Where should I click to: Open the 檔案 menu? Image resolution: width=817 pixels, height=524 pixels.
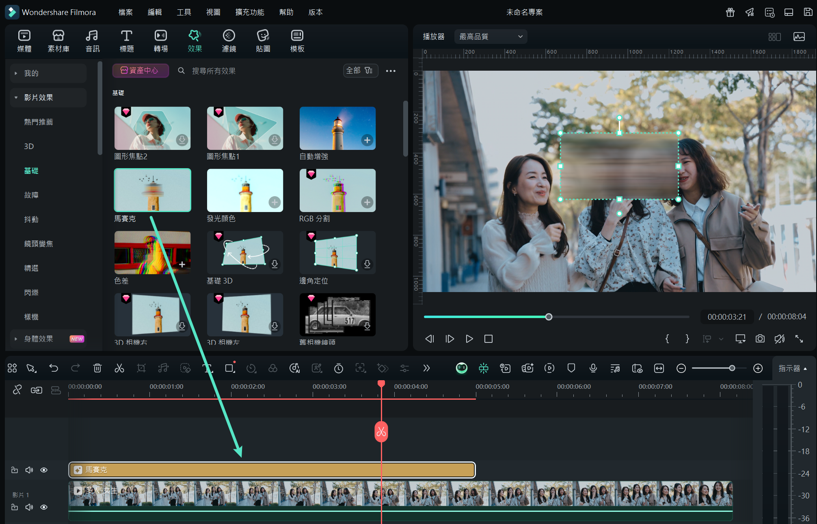point(125,12)
